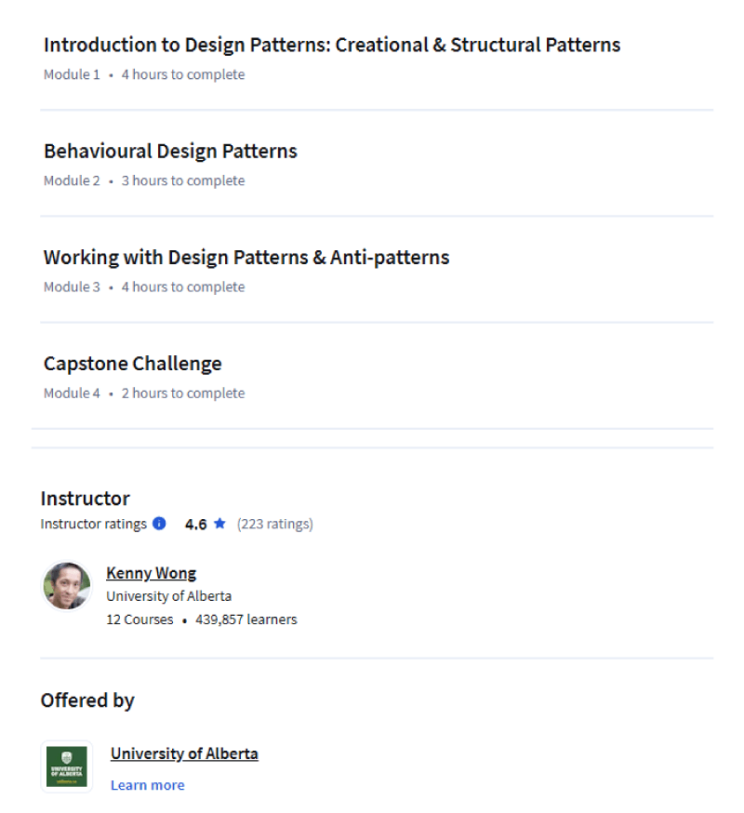Screen dimensions: 744x813
Task: Expand Working with Design Patterns & Anti-patterns
Action: (377, 270)
